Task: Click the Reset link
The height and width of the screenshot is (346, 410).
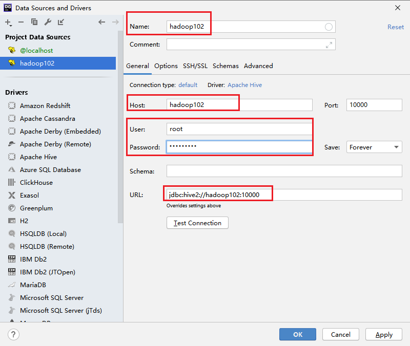Action: point(395,27)
